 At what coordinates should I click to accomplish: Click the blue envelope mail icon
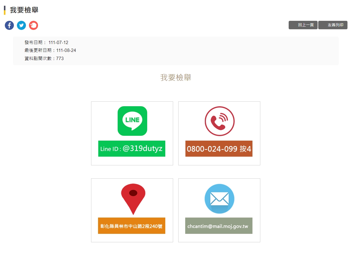[219, 199]
